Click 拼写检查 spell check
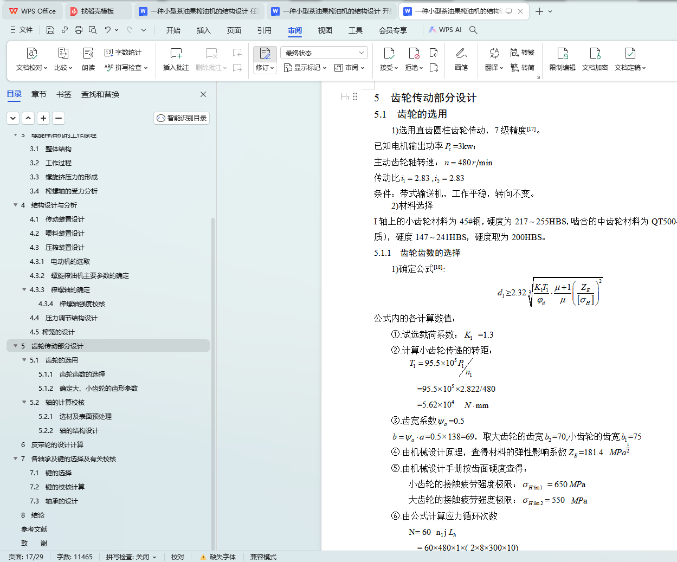Image resolution: width=677 pixels, height=562 pixels. pos(126,68)
